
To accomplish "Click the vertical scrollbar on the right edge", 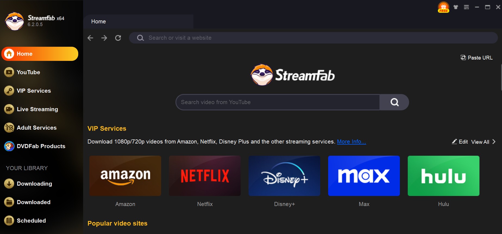I will click(501, 77).
